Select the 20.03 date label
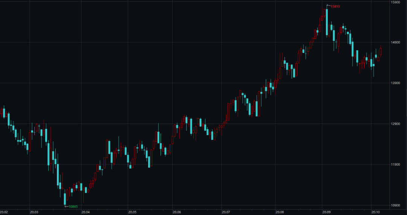407x215 pixels. (34, 212)
